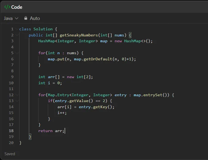Click 'entrySet' on line 12
Viewport: 208px width, 160px height.
pyautogui.click(x=153, y=95)
